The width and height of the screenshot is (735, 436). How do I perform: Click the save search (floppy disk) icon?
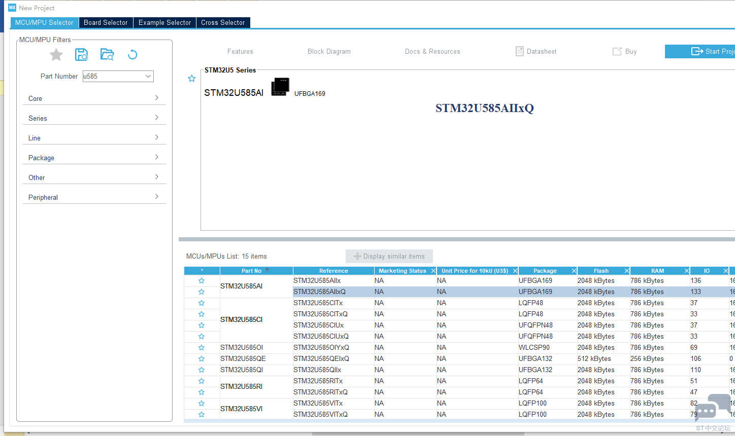(81, 55)
